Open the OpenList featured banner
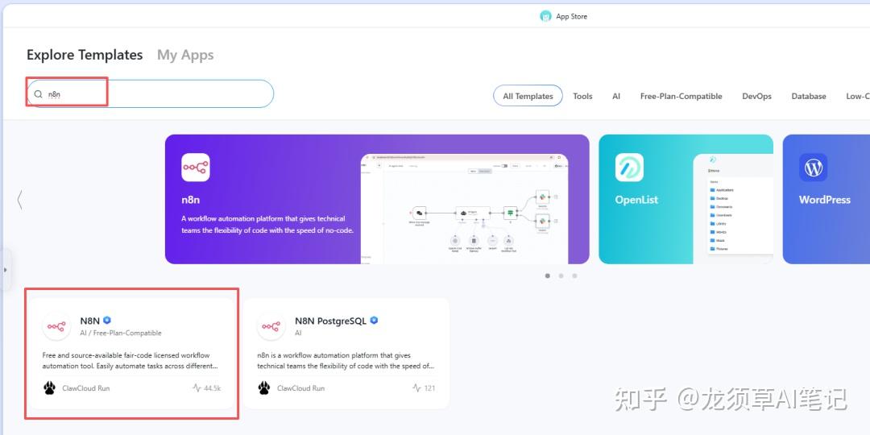The width and height of the screenshot is (870, 435). click(686, 199)
